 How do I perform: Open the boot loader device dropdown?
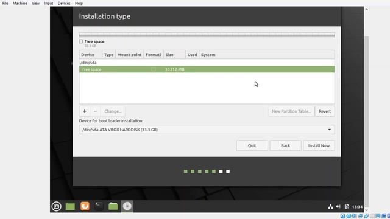click(x=207, y=130)
